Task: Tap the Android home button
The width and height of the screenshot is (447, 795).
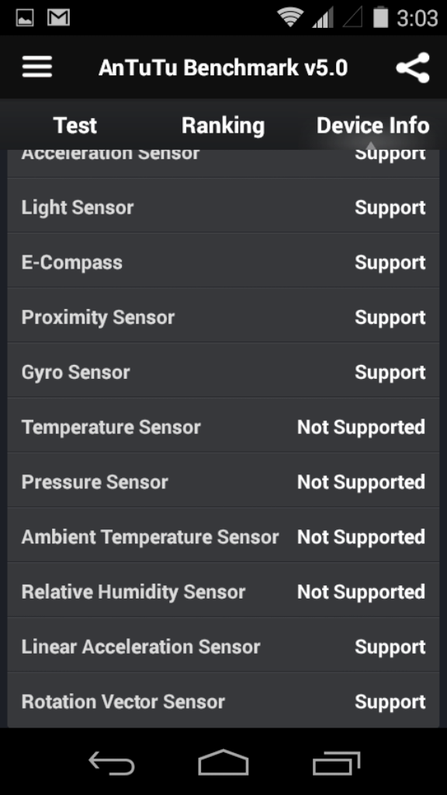Action: click(x=223, y=762)
